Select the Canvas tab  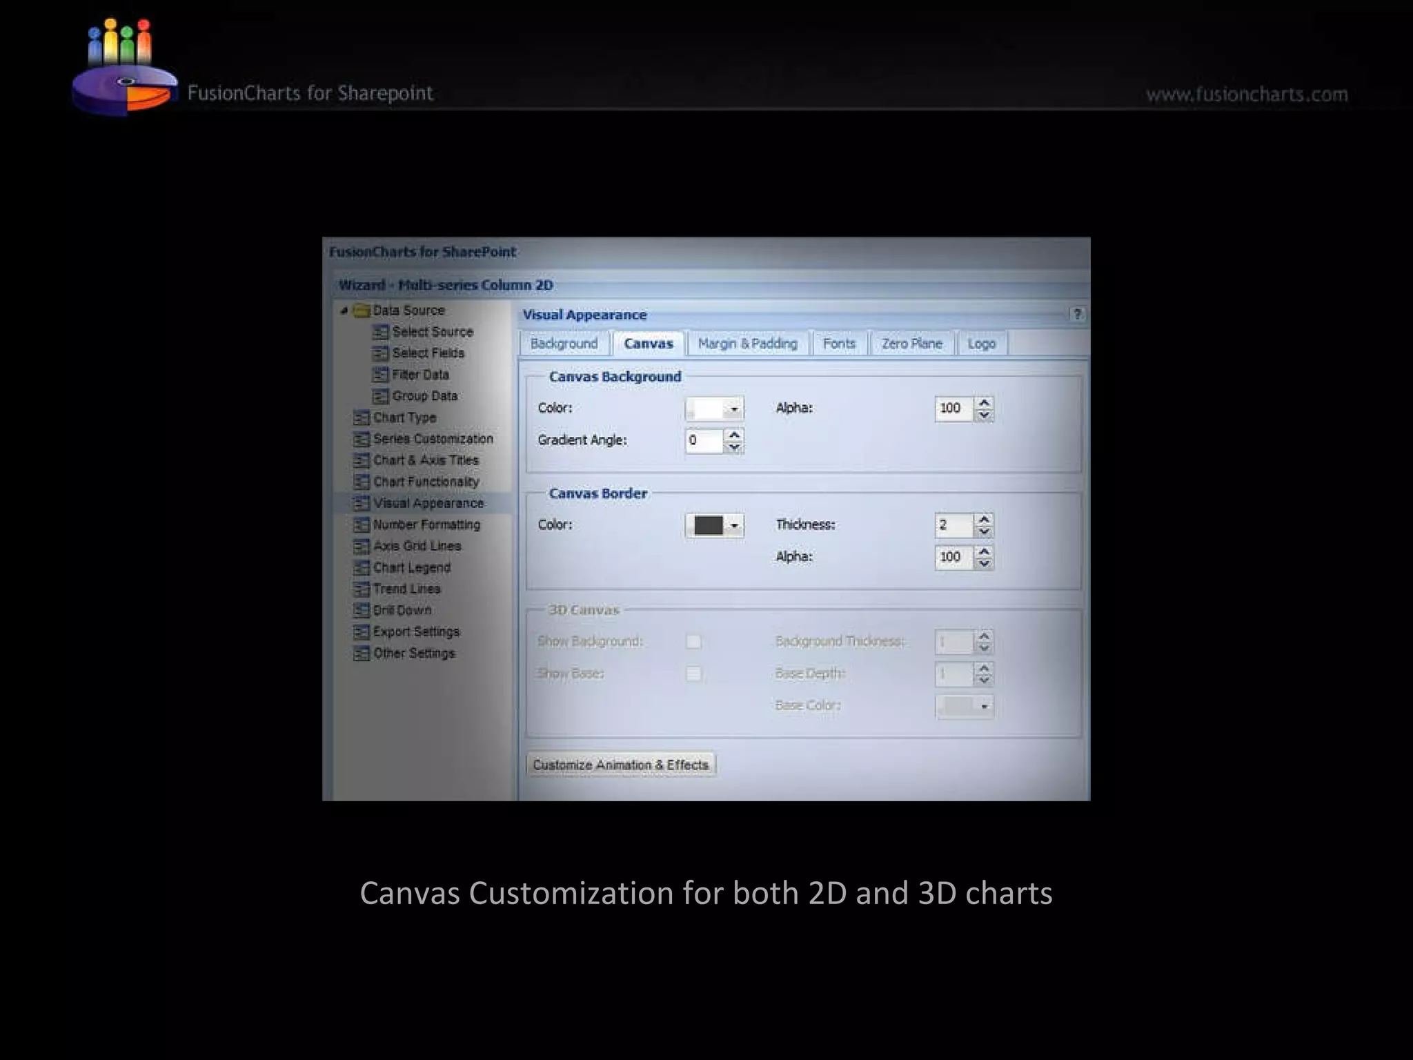(x=649, y=344)
